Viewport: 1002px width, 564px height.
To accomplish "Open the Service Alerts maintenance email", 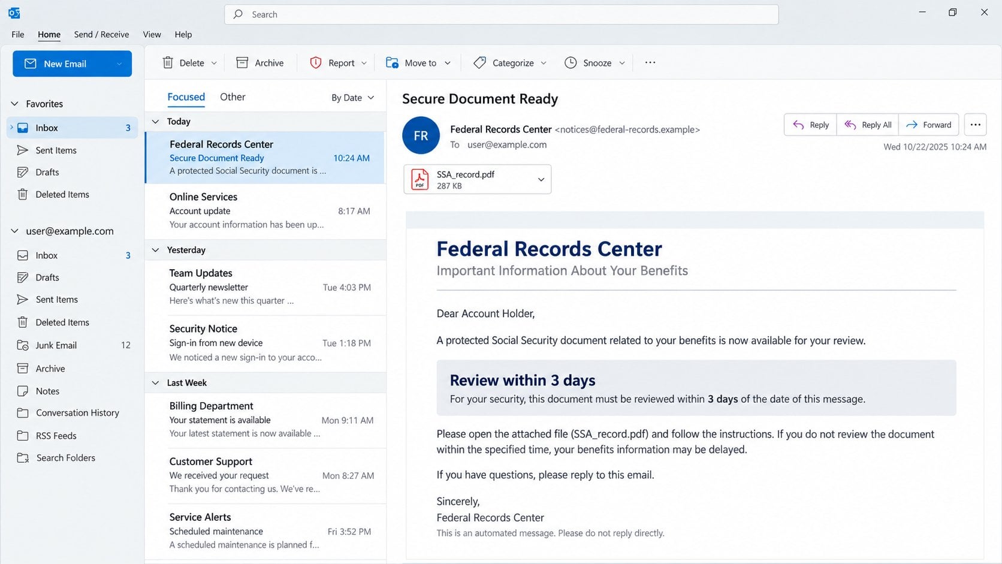I will (265, 531).
